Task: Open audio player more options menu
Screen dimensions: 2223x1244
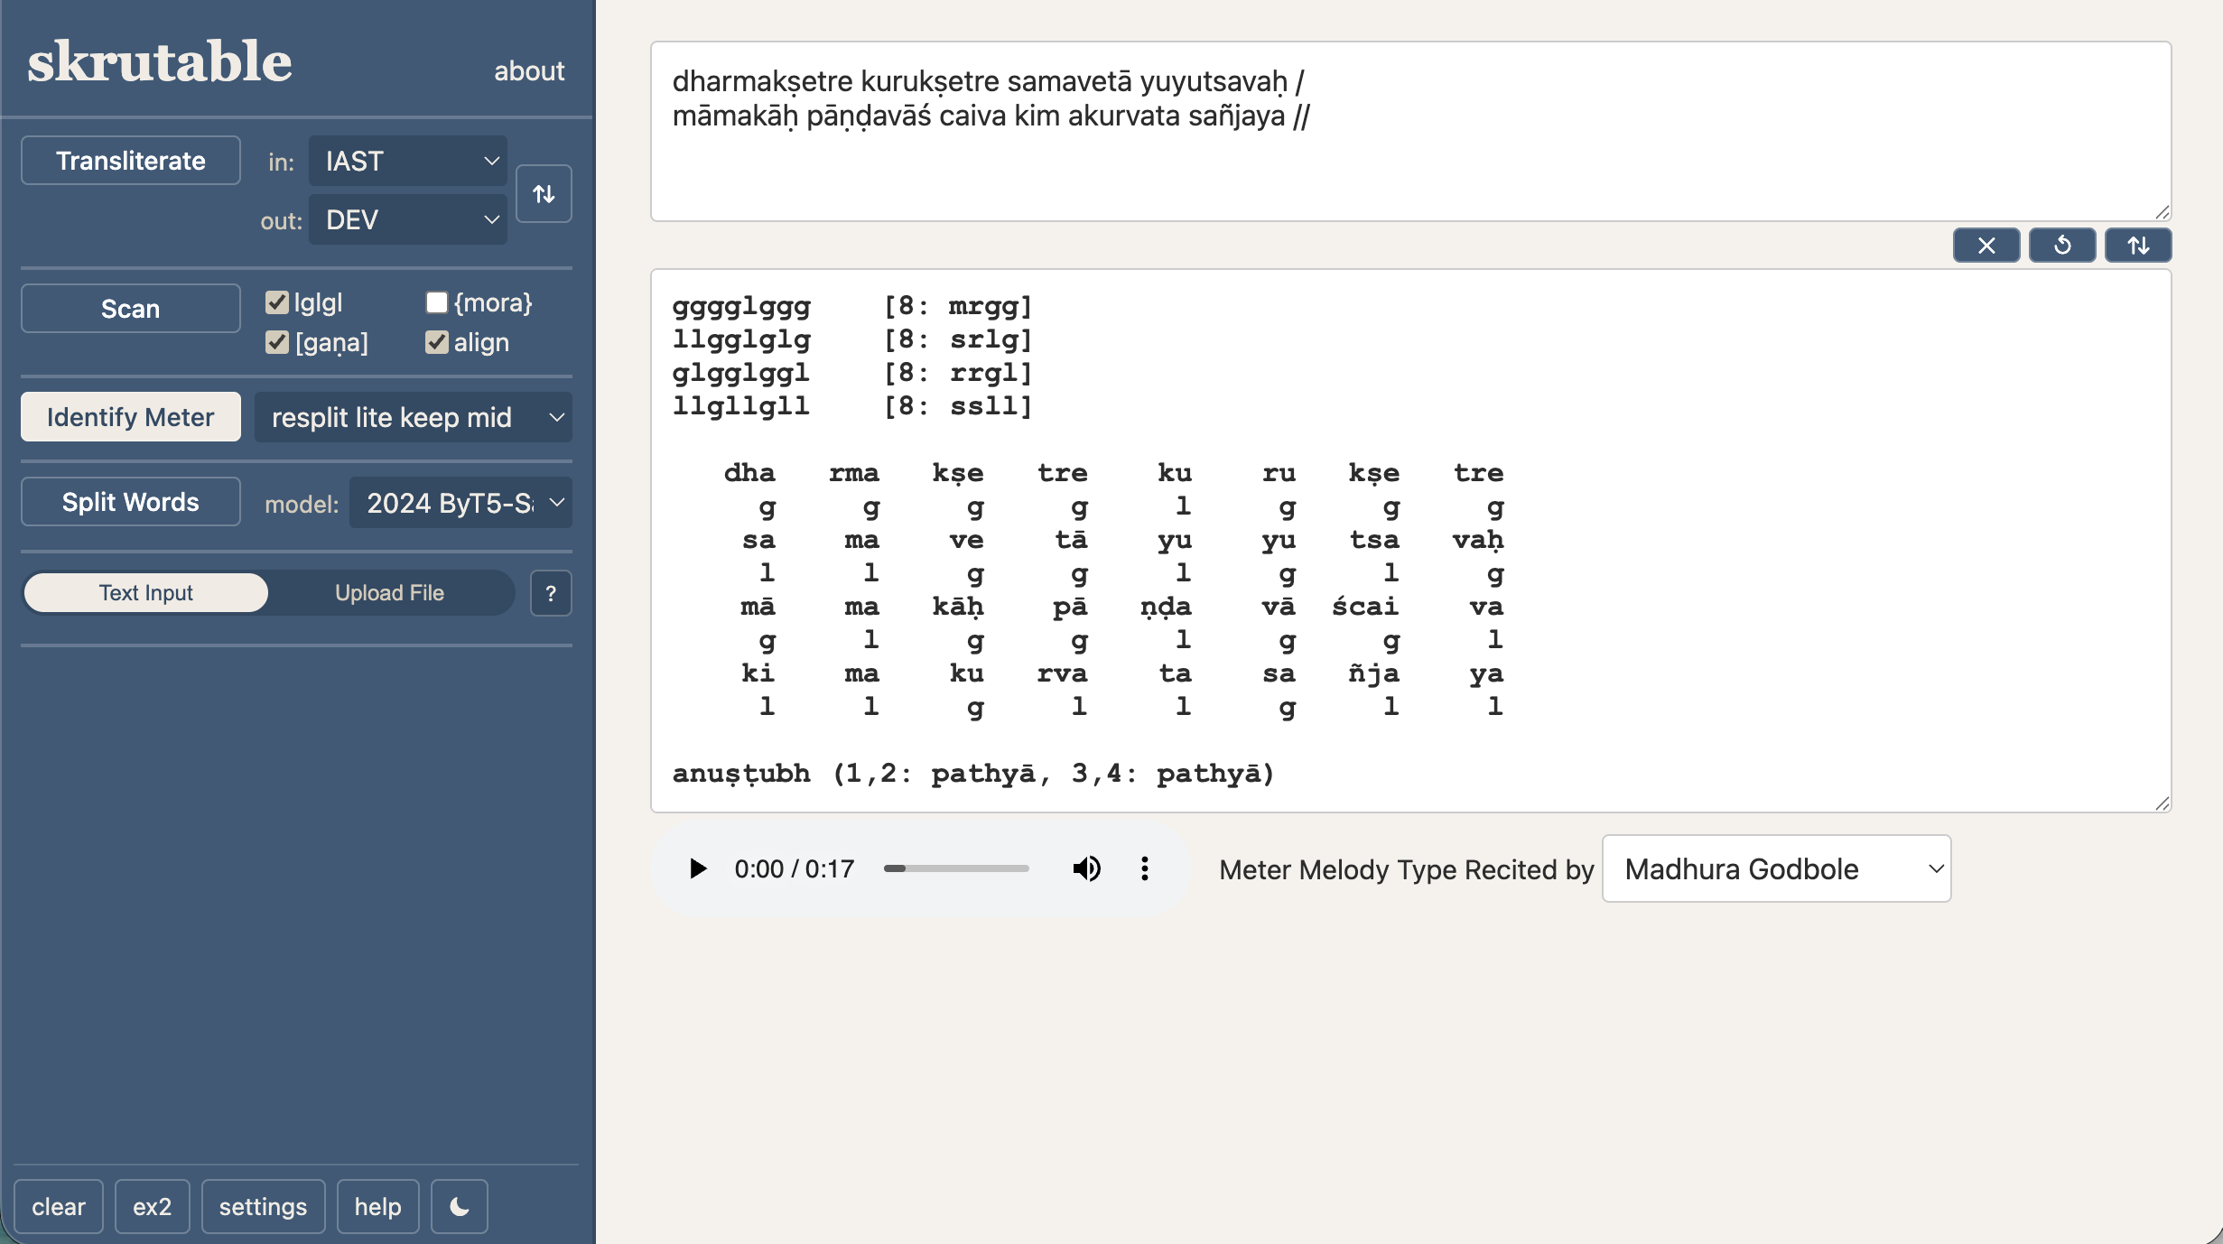Action: point(1144,868)
